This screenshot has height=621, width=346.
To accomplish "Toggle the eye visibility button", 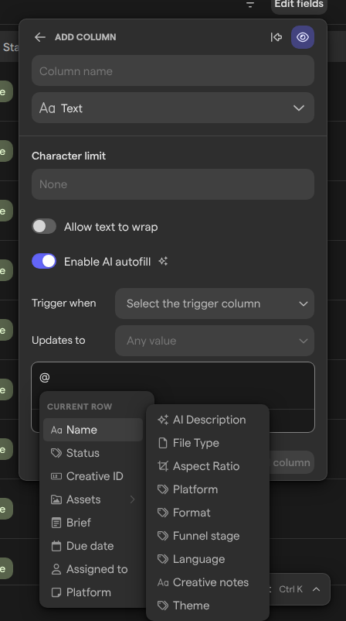I will (303, 37).
